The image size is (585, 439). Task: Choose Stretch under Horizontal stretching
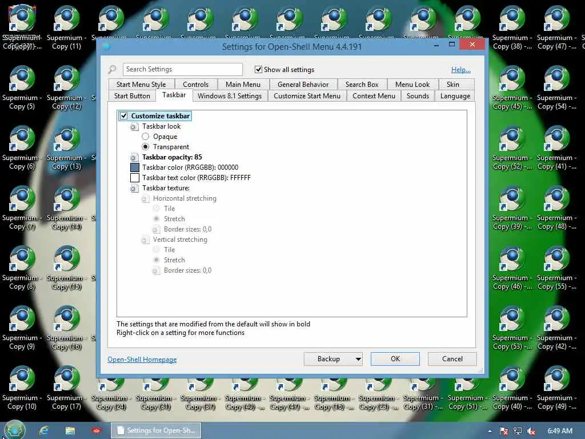[157, 219]
